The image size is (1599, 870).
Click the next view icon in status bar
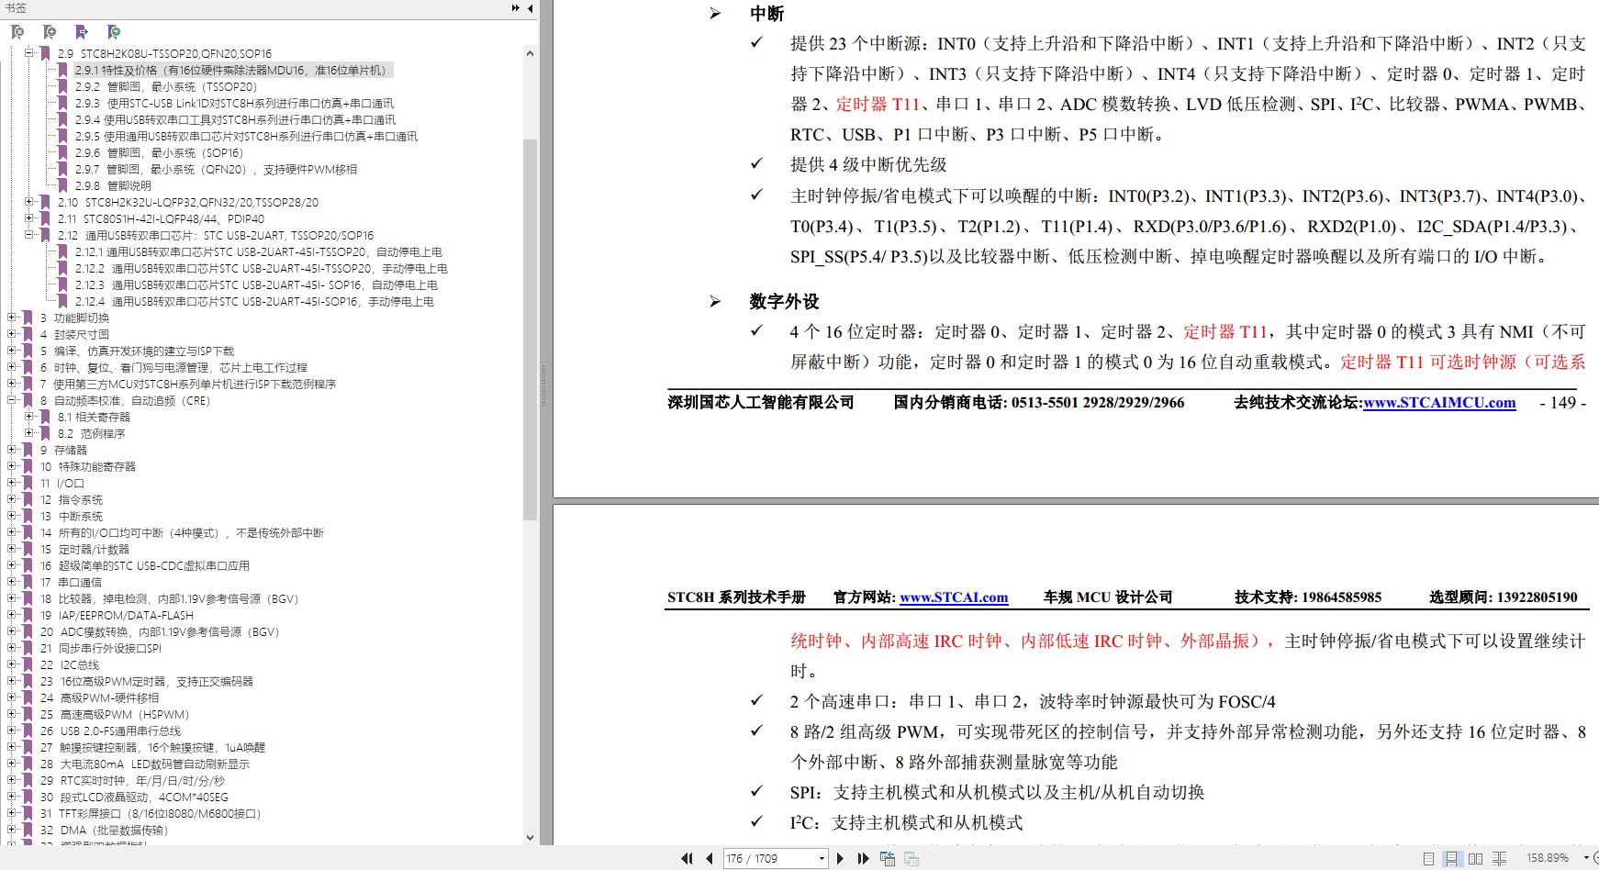click(x=911, y=858)
